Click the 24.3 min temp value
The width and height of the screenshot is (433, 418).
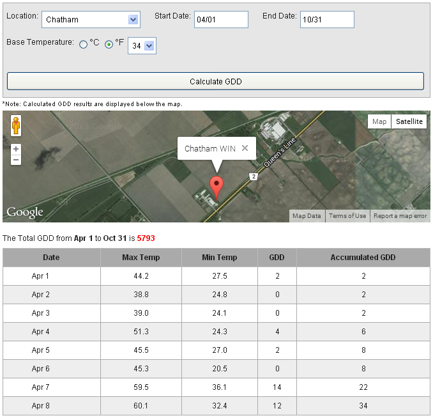(220, 332)
